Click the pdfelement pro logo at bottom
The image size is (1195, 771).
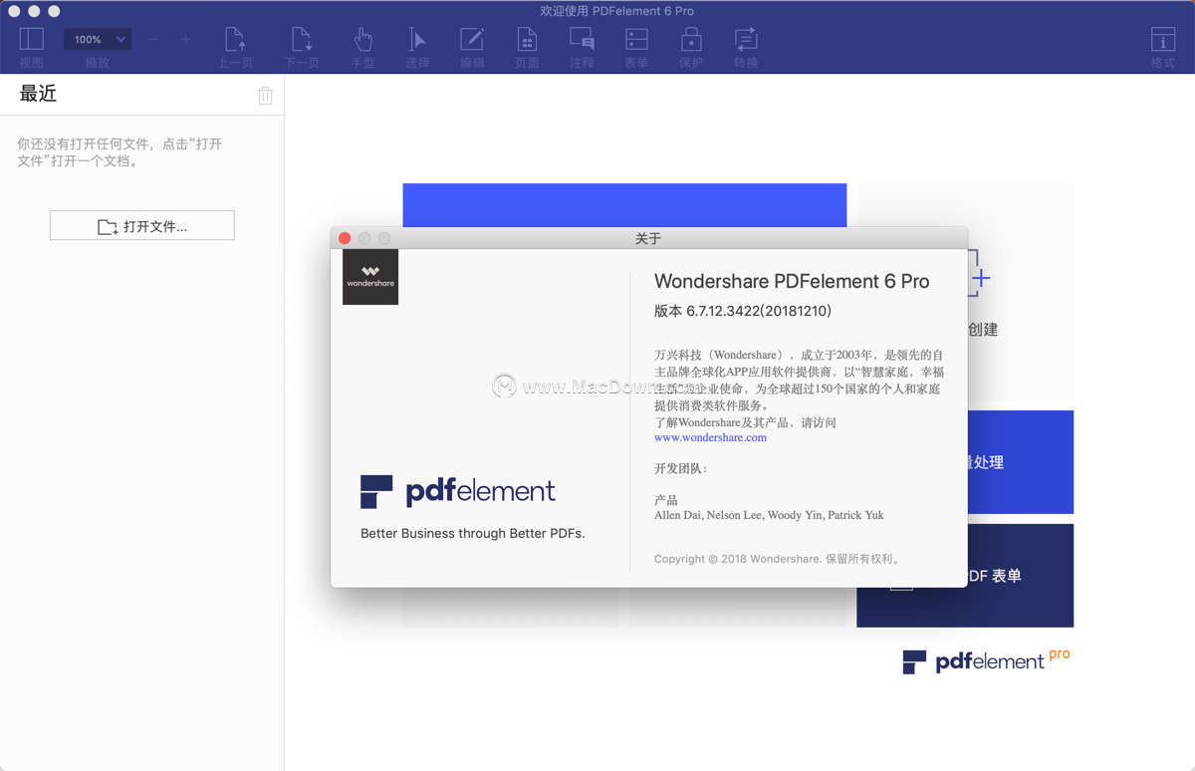[x=986, y=660]
